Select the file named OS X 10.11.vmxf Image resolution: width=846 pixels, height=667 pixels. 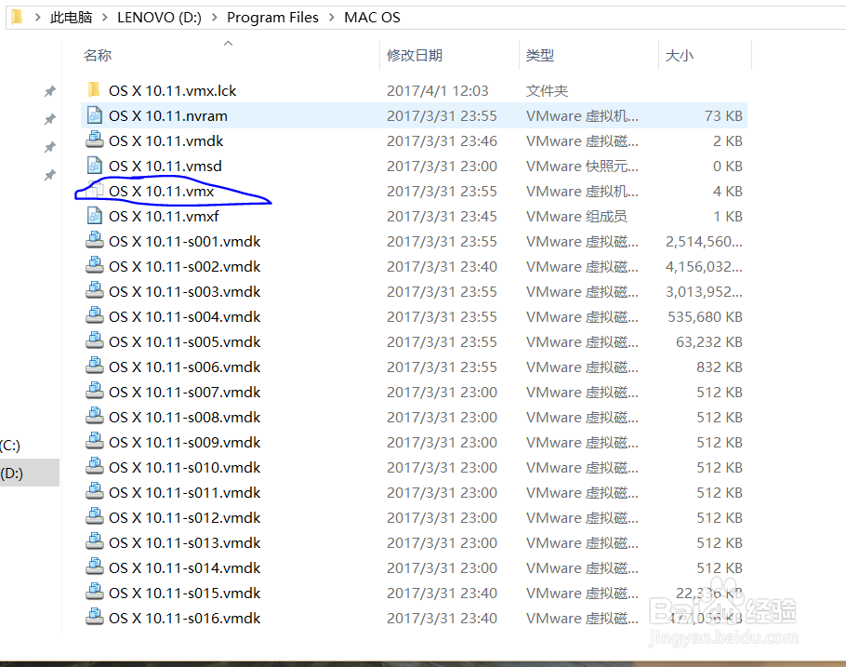click(x=164, y=217)
